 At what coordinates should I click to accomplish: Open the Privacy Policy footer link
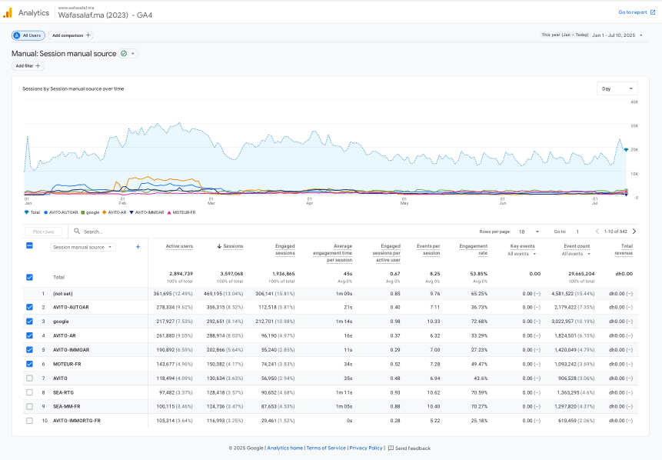(x=366, y=448)
